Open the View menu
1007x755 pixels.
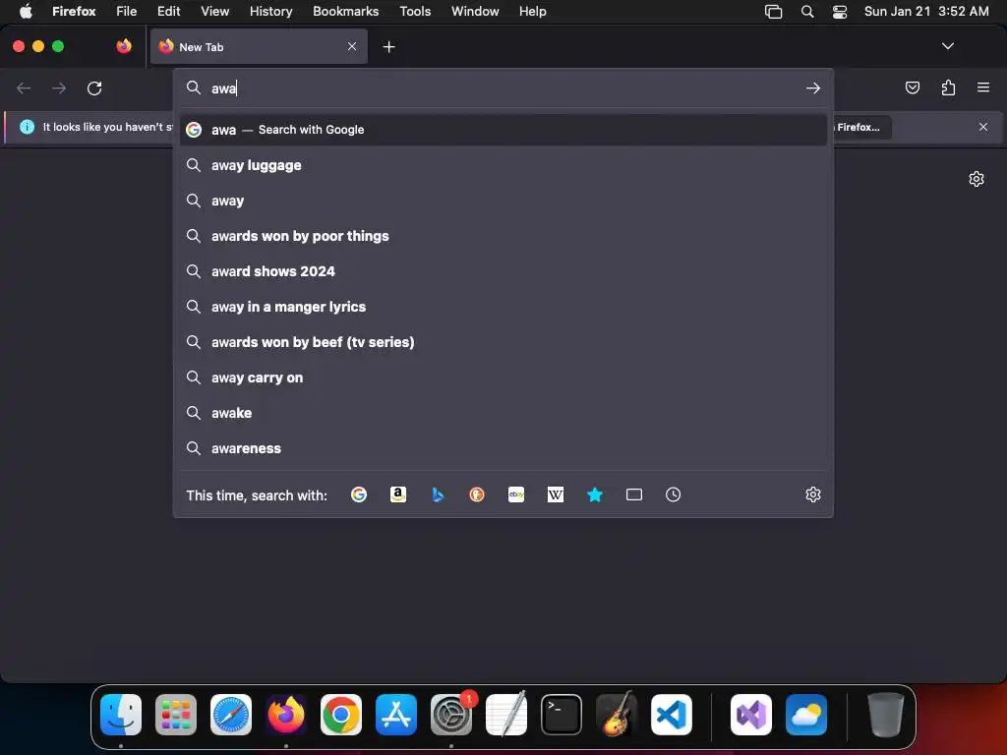[x=214, y=11]
